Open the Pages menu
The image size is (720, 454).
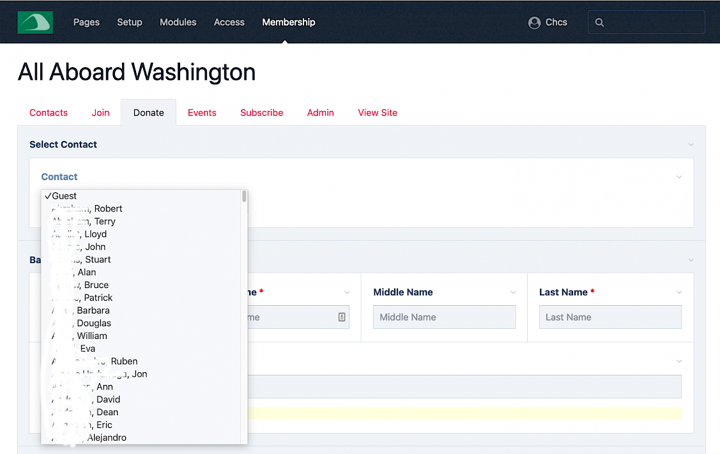click(x=86, y=22)
